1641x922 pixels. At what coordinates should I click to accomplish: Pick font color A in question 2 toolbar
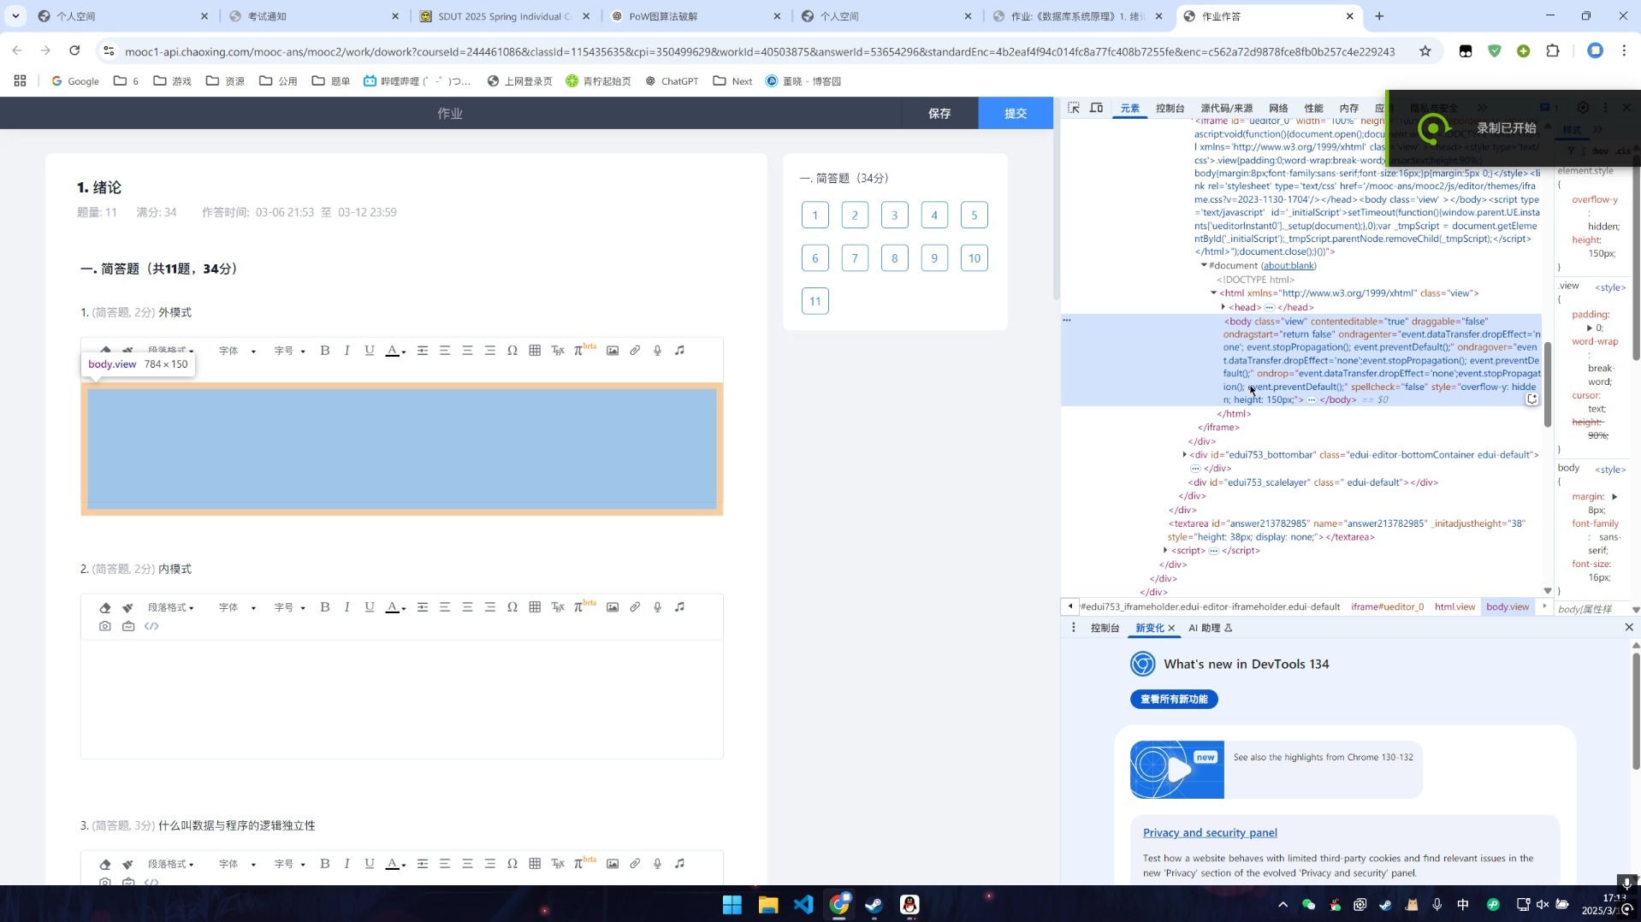click(x=394, y=607)
